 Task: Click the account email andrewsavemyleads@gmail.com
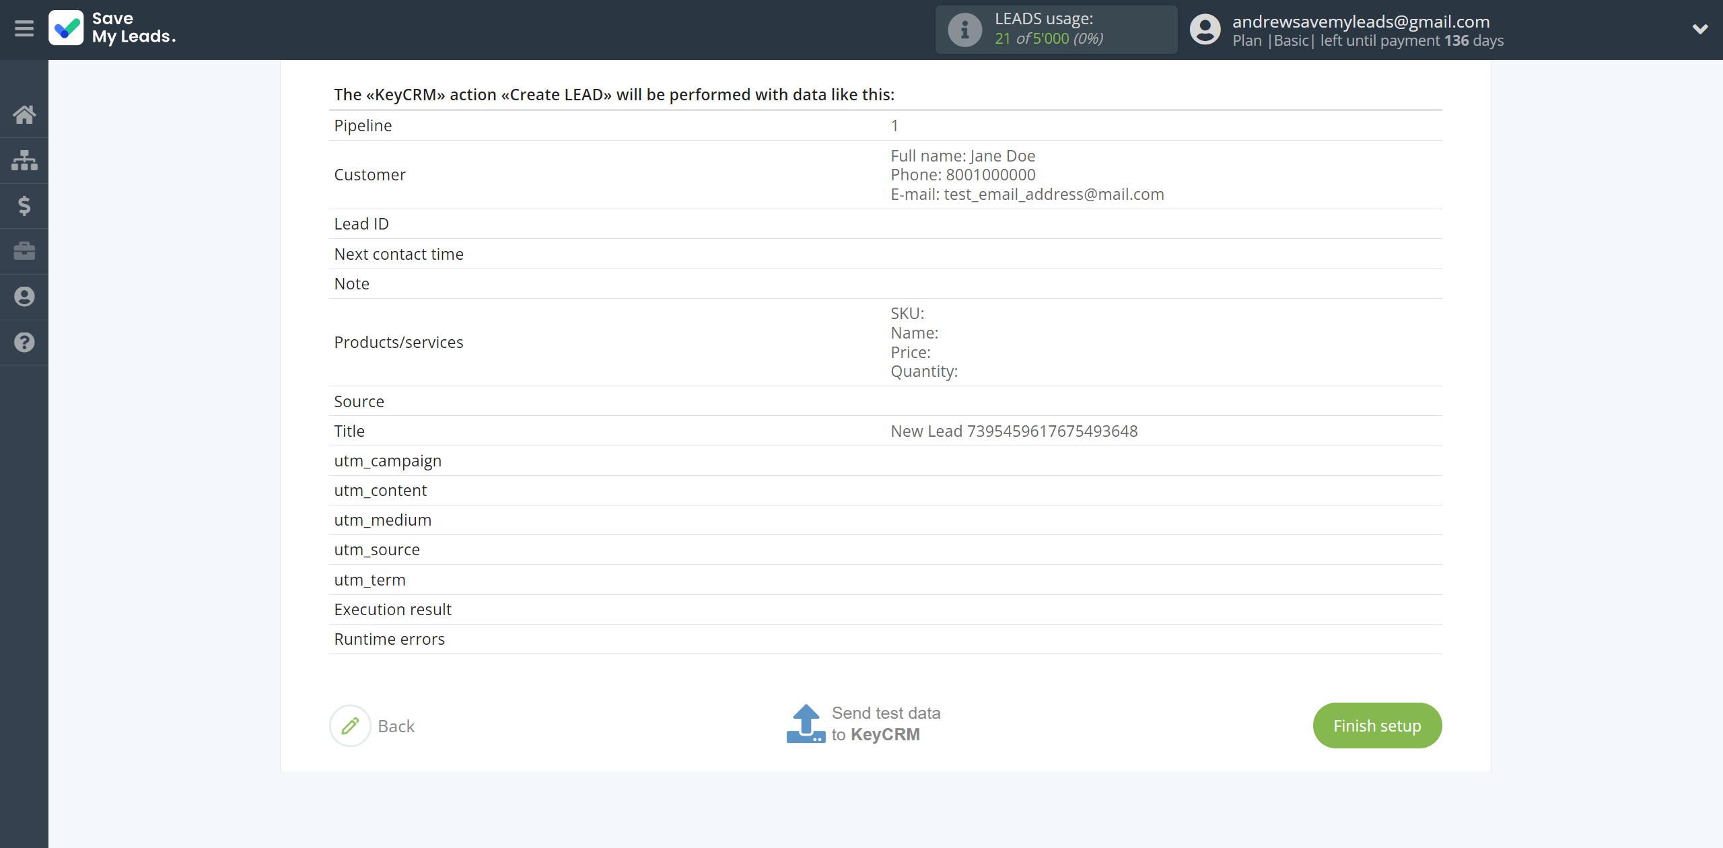pos(1361,22)
